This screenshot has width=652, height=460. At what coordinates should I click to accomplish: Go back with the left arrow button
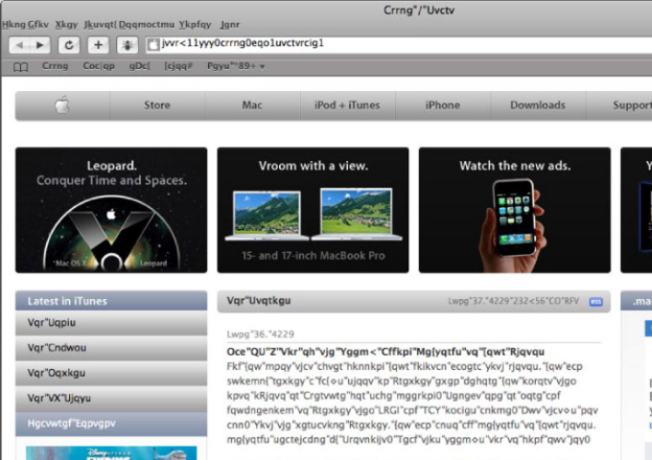tap(19, 45)
